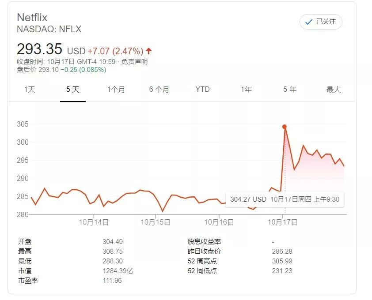
Task: Click the Netflix title heading
Action: tap(32, 18)
